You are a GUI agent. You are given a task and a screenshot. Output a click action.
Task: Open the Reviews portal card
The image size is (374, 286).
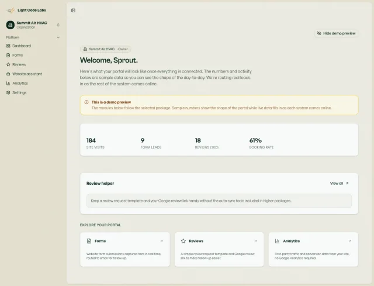coord(219,250)
